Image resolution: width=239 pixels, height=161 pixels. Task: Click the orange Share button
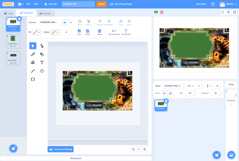101,4
